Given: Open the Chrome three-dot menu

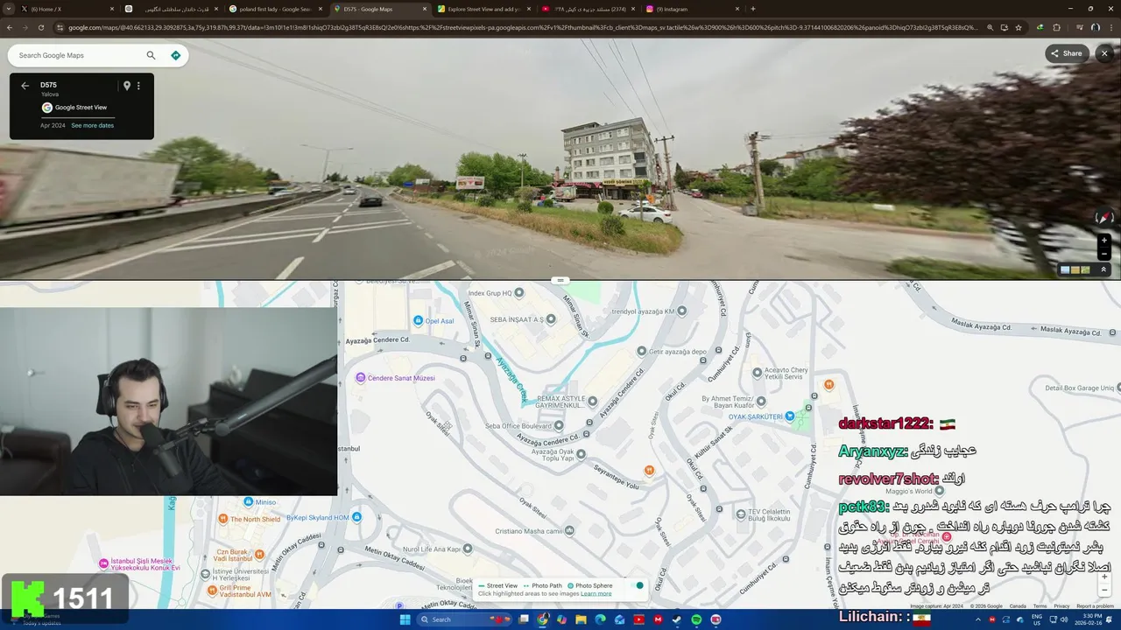Looking at the screenshot, I should pyautogui.click(x=1111, y=27).
